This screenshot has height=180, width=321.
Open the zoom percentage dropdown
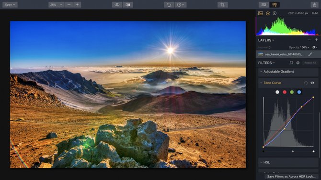pyautogui.click(x=57, y=5)
